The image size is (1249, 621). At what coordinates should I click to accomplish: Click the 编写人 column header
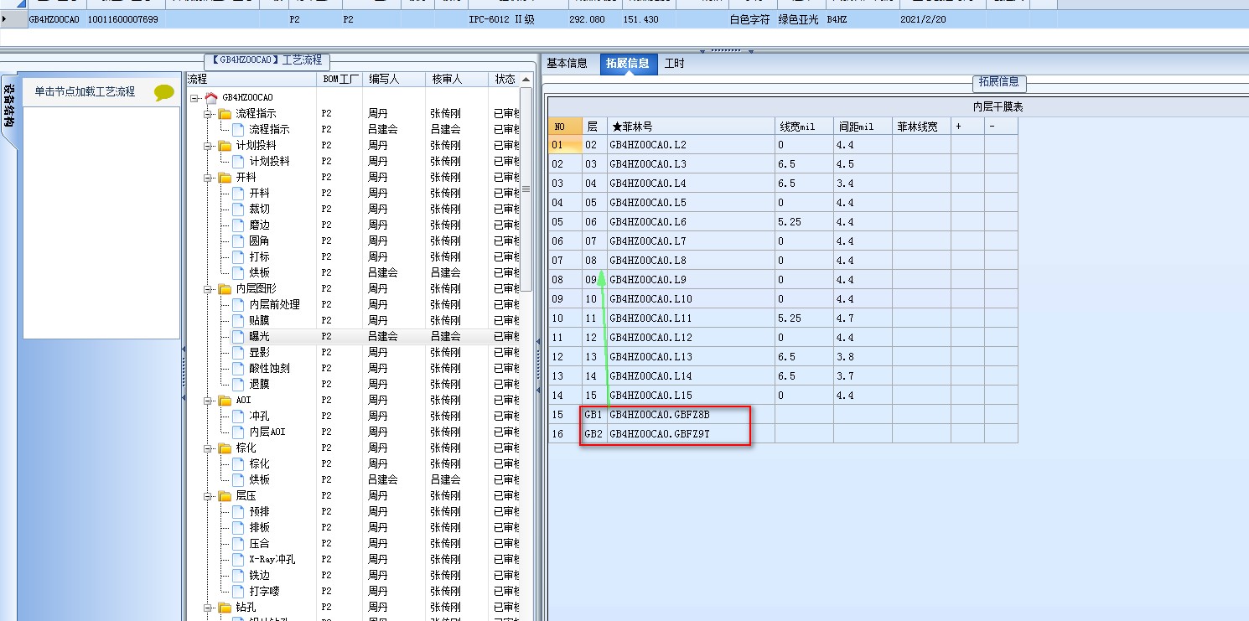[394, 80]
